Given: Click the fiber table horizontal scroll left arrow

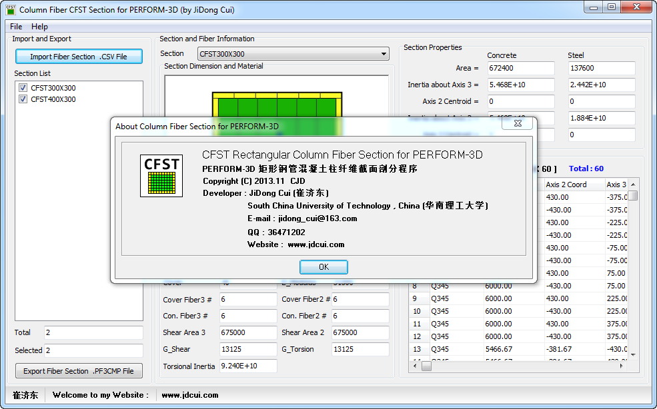Looking at the screenshot, I should click(415, 366).
